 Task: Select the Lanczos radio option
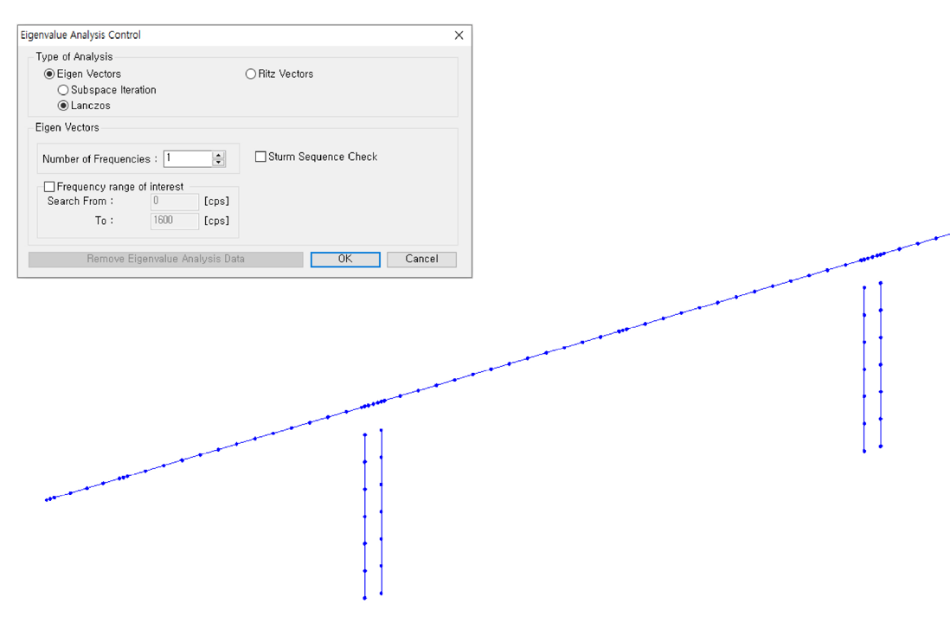coord(63,106)
